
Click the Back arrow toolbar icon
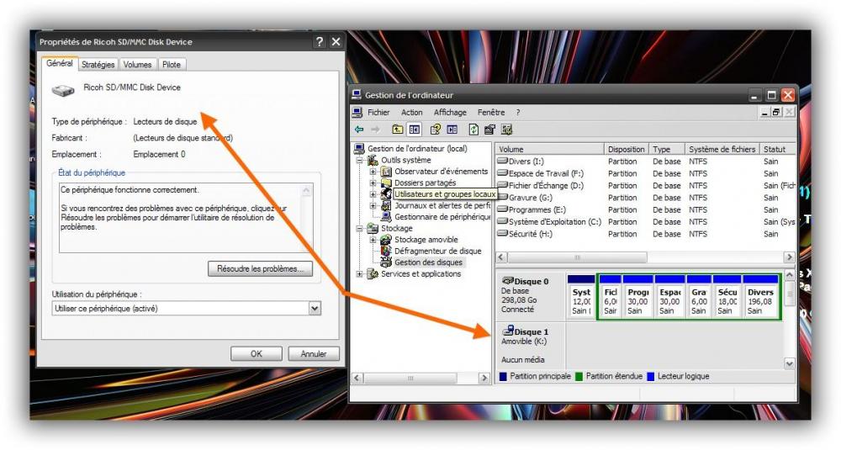click(359, 130)
